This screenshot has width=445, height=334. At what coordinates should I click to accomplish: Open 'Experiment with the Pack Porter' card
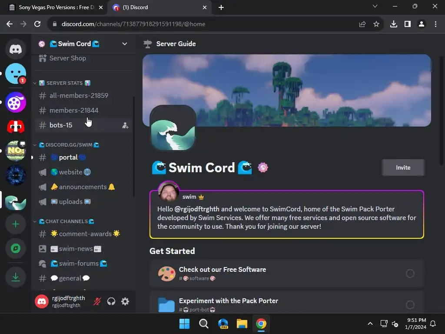287,302
